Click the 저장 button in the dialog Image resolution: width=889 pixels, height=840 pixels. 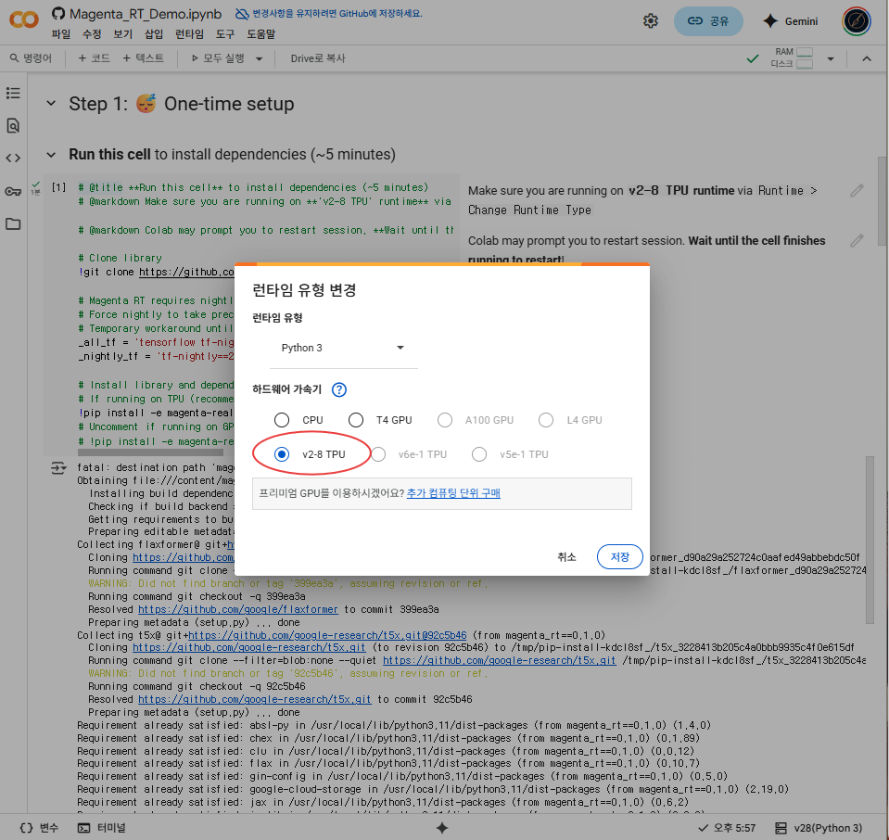pyautogui.click(x=619, y=557)
